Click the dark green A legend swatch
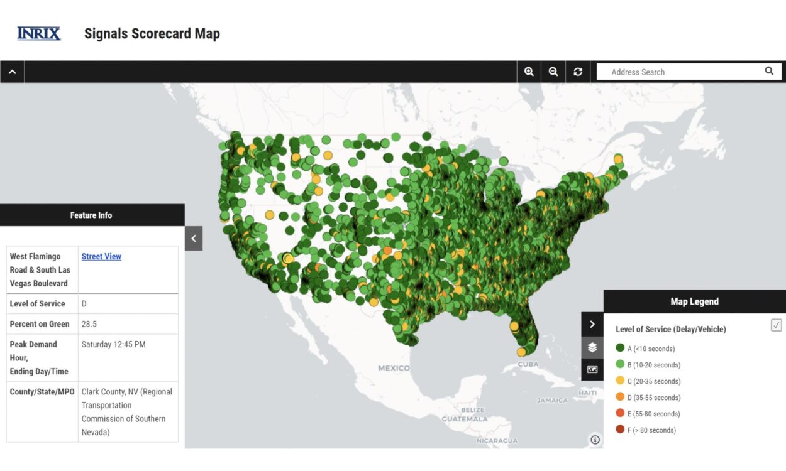 coord(619,348)
